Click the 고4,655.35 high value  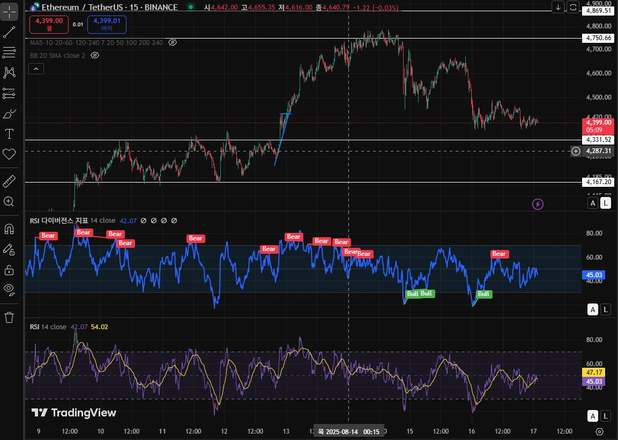click(259, 7)
